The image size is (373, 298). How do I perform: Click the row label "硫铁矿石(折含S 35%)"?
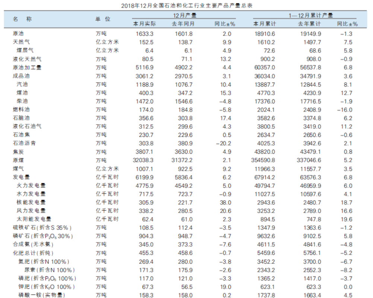(x=42, y=228)
